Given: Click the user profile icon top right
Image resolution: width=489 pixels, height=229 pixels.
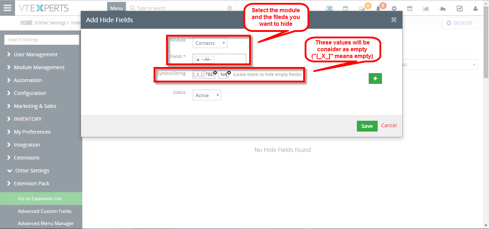Looking at the screenshot, I should tap(476, 8).
